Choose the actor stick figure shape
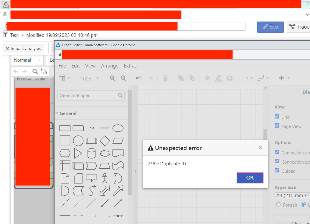Viewport: 310px width, 224px height. (105, 178)
